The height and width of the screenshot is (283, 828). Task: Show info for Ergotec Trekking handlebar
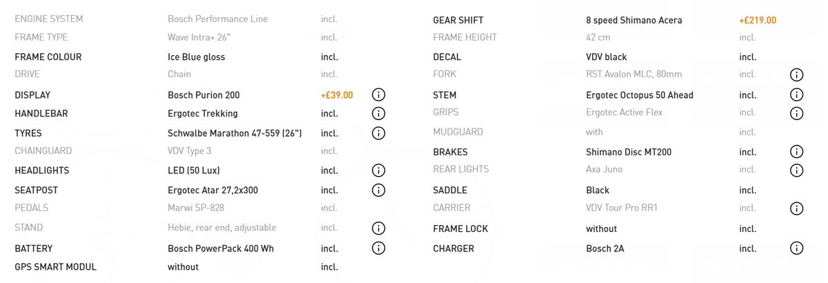pos(378,113)
